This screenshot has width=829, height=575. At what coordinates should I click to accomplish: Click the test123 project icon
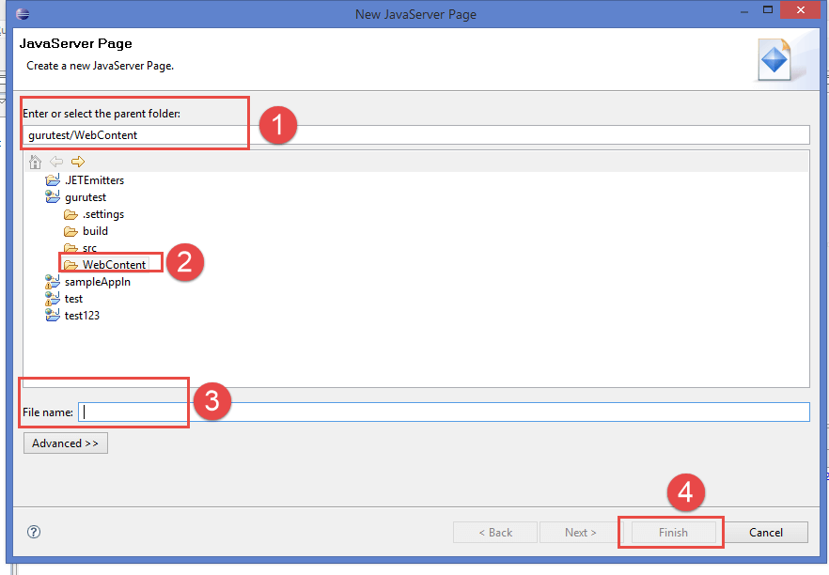(53, 316)
